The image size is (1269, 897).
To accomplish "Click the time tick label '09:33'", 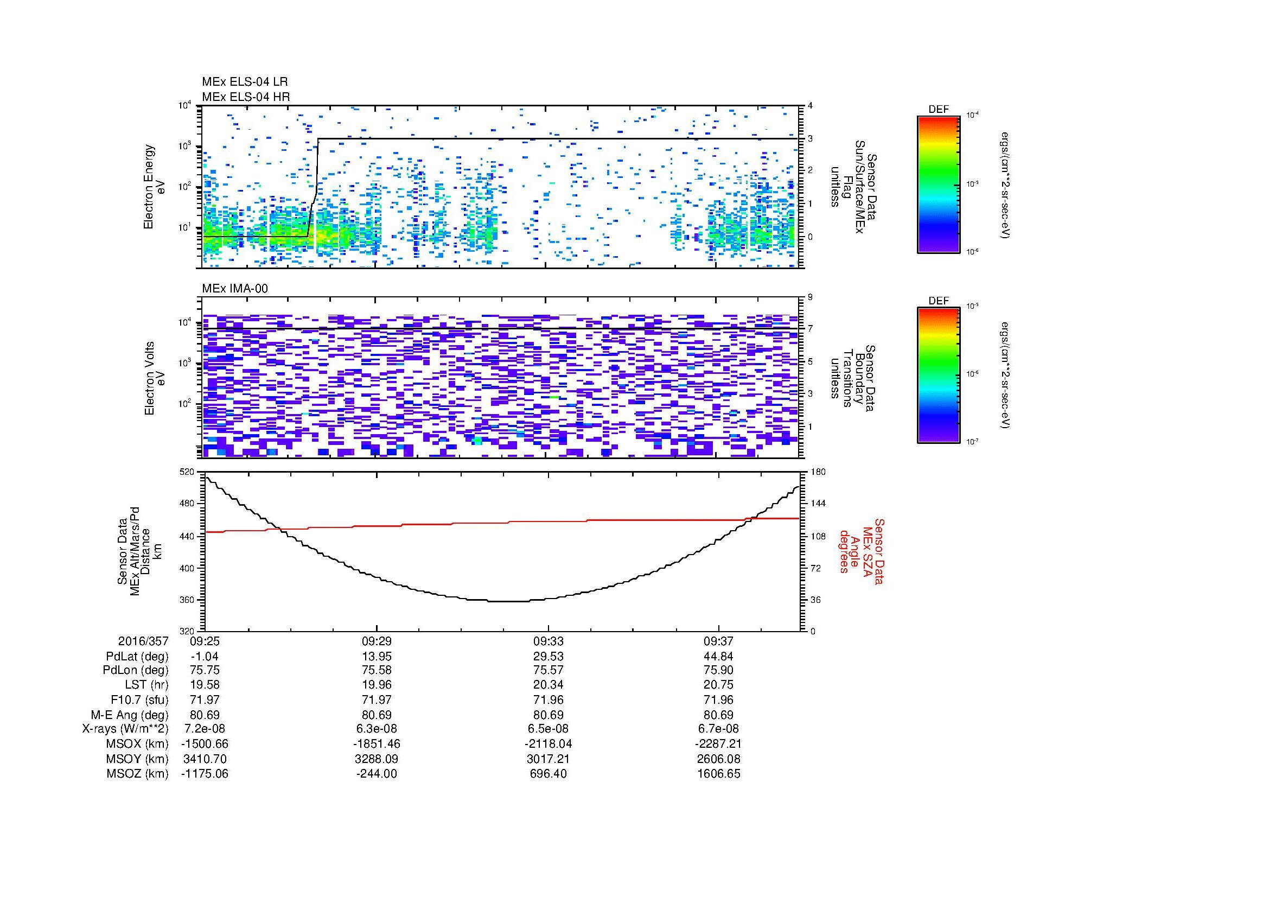I will (x=548, y=641).
